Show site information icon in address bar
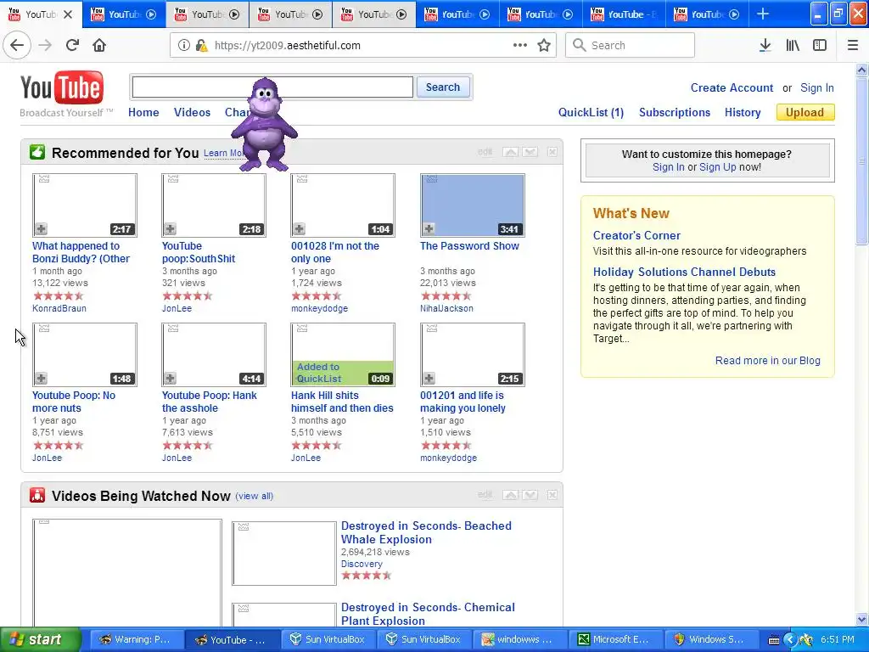869x652 pixels. pyautogui.click(x=183, y=46)
